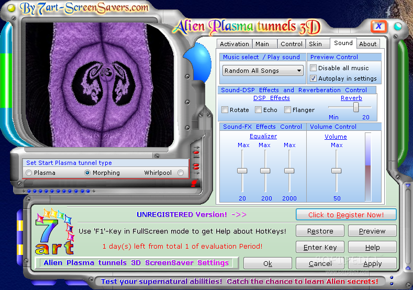Click the Equalizer link
The width and height of the screenshot is (413, 290).
pyautogui.click(x=263, y=136)
